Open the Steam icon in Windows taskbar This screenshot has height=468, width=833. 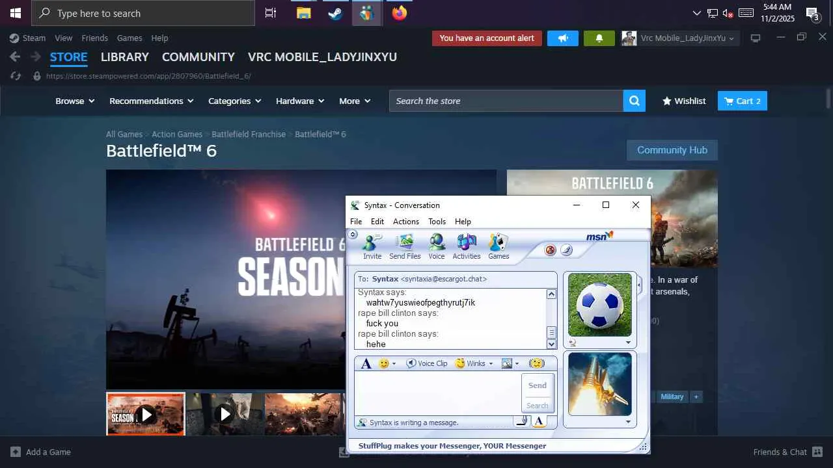tap(335, 13)
